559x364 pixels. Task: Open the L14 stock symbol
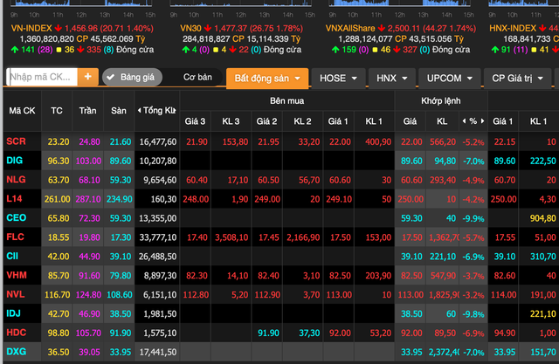[14, 199]
